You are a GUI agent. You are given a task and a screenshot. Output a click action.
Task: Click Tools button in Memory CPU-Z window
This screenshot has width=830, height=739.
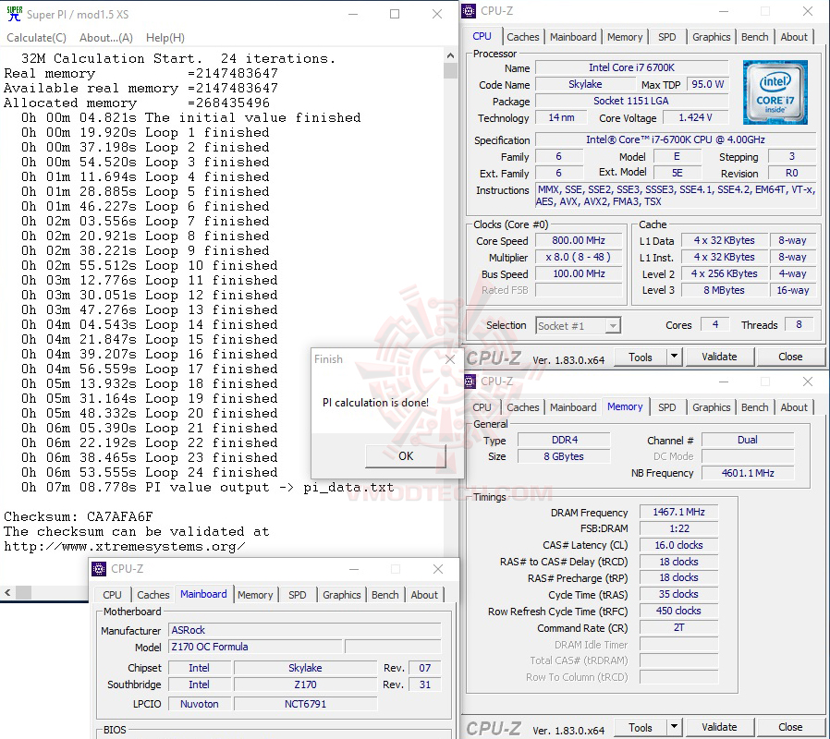tap(640, 727)
